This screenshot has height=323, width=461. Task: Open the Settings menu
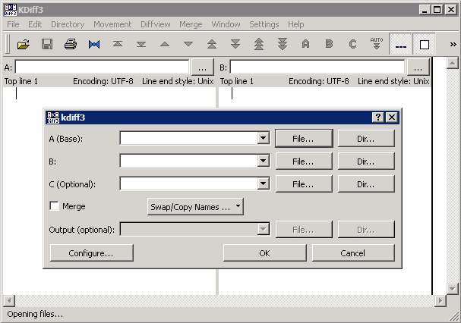point(264,24)
